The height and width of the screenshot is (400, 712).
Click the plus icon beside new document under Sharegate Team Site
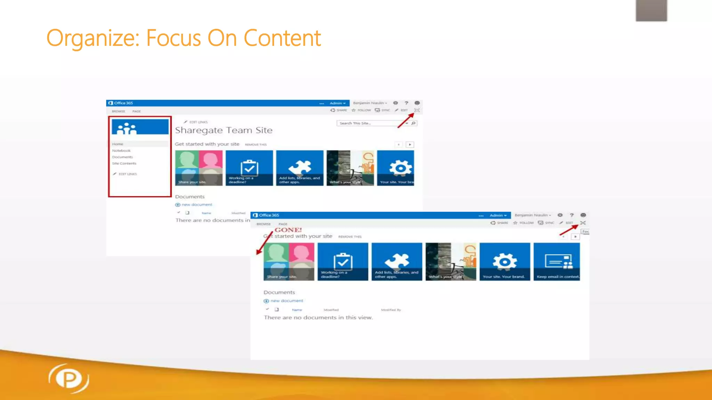[x=178, y=205]
